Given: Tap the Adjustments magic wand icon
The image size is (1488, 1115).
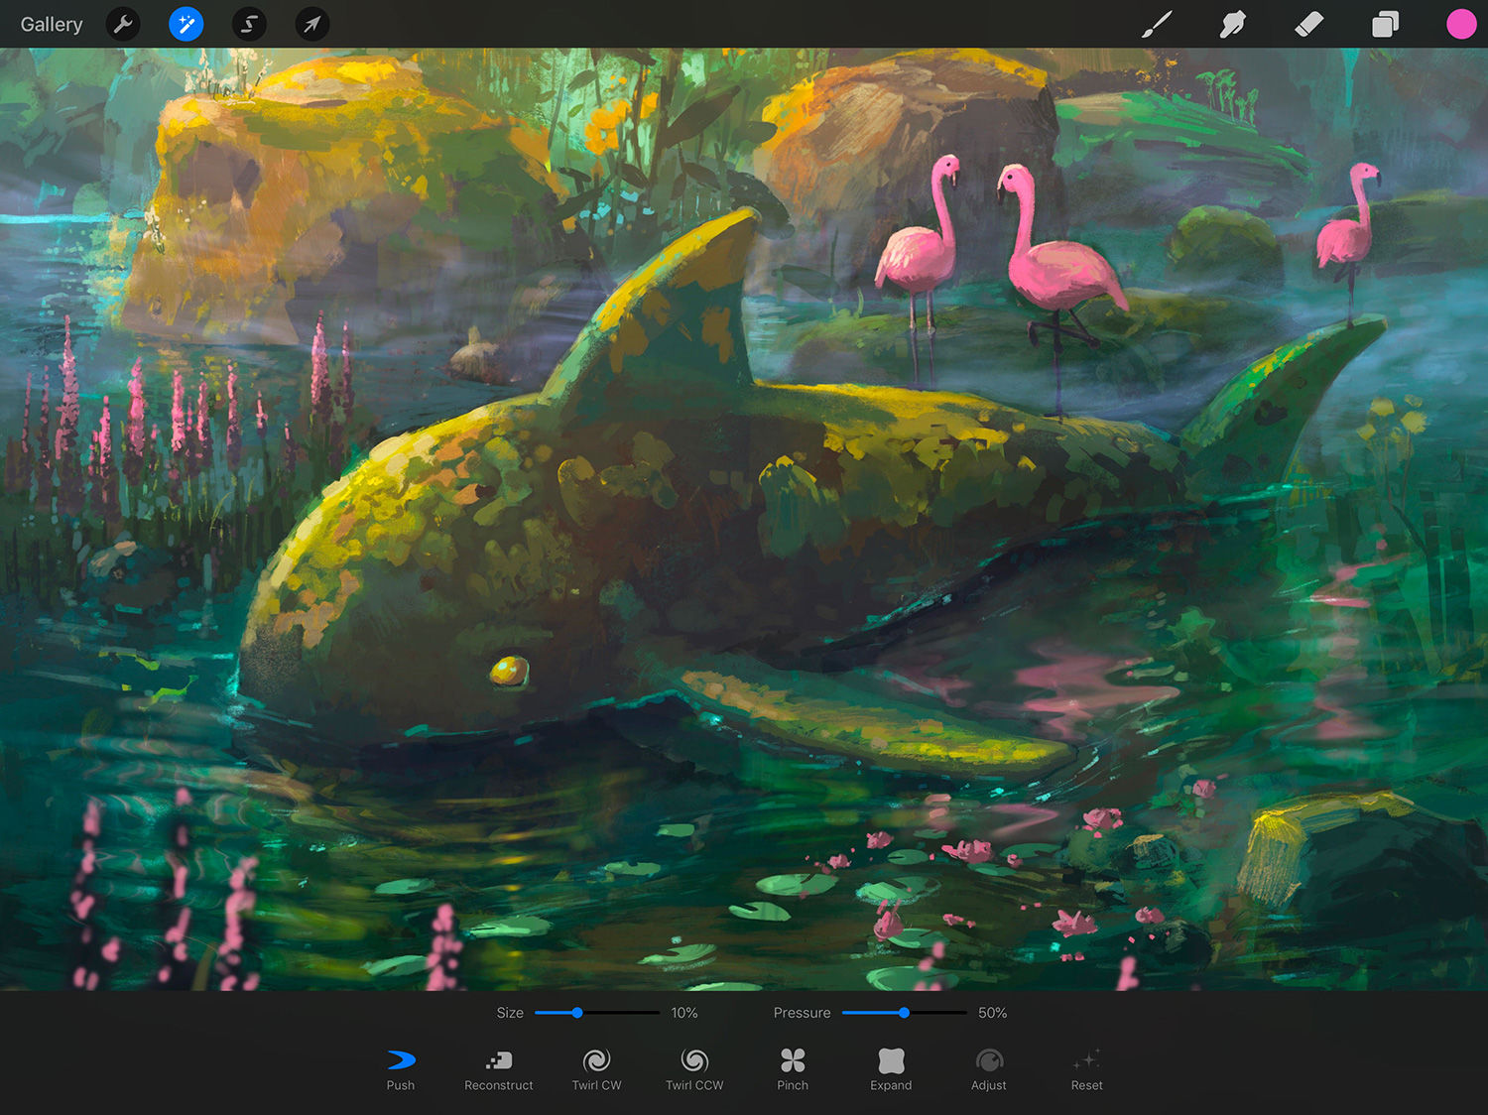Looking at the screenshot, I should point(186,24).
